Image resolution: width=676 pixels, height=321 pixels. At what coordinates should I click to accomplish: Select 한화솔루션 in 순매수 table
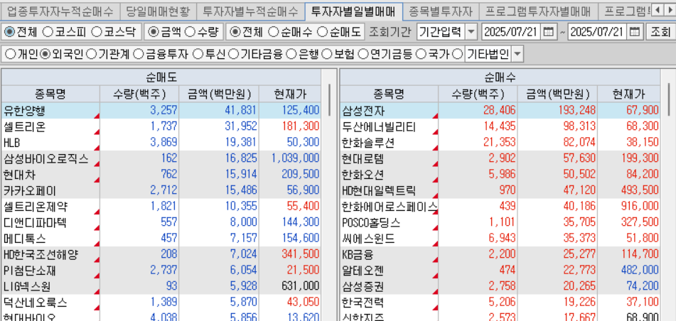click(500, 142)
